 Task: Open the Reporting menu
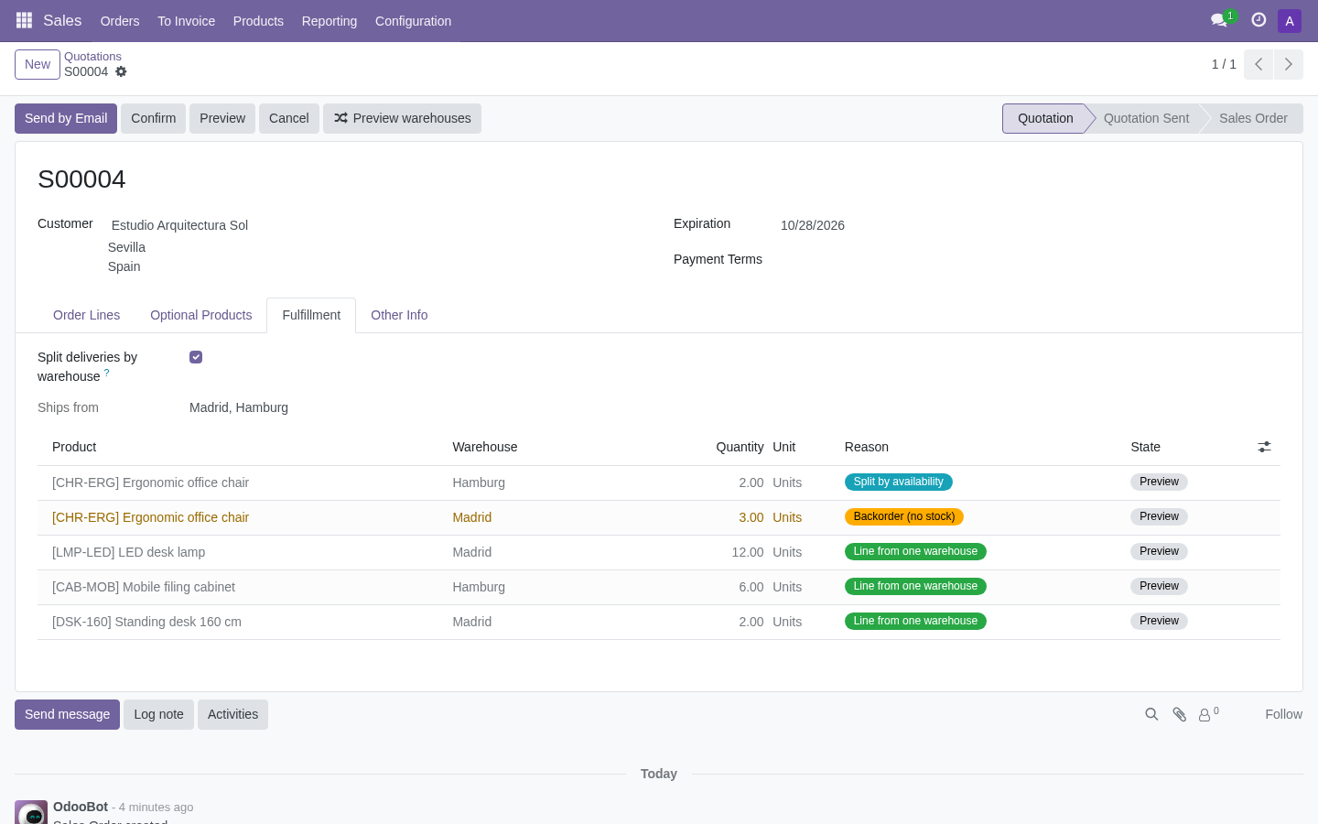point(329,20)
